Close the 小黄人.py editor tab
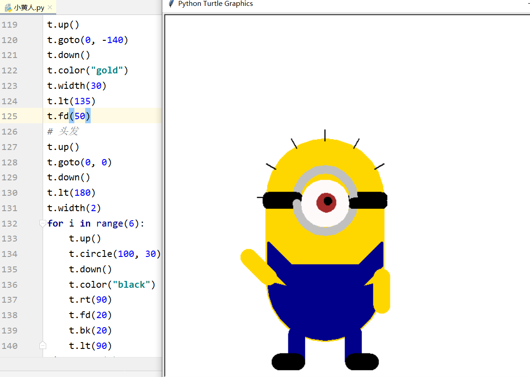 coord(50,8)
